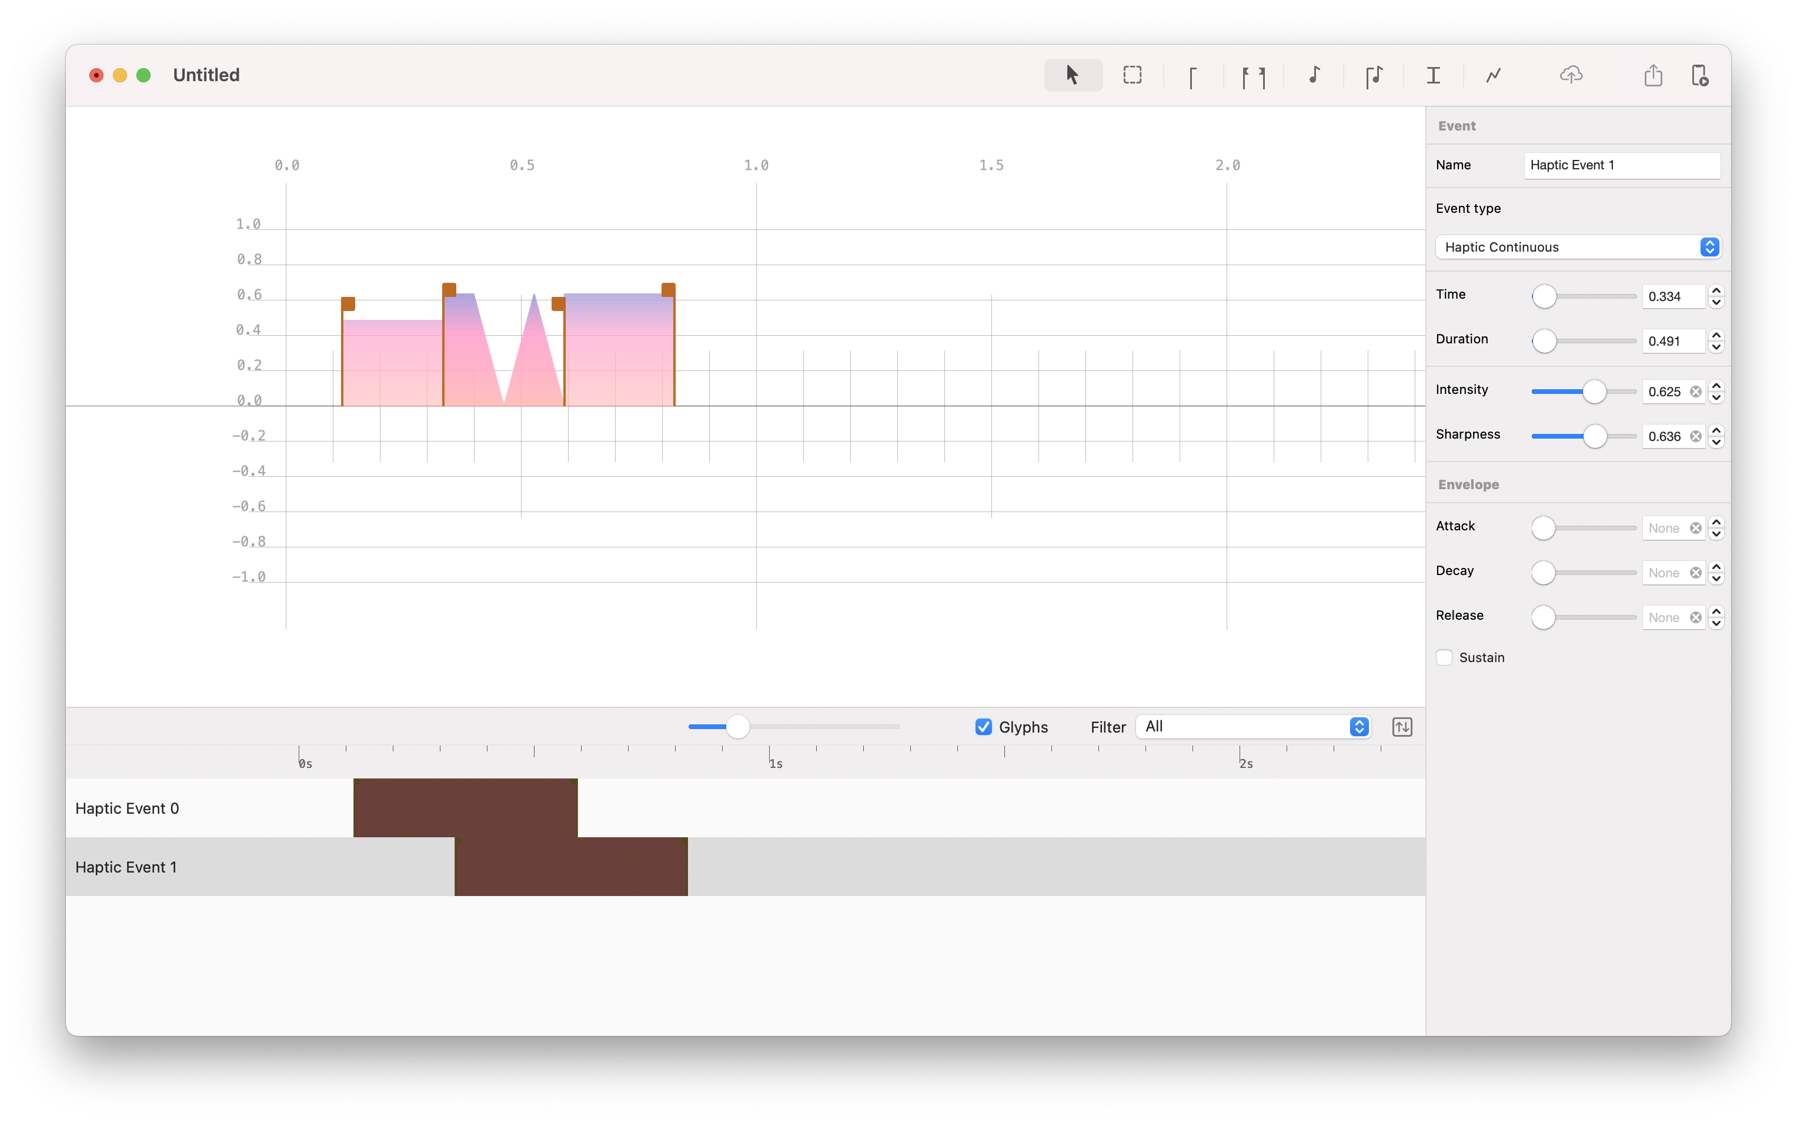
Task: Select the music note audio tool
Action: [x=1314, y=75]
